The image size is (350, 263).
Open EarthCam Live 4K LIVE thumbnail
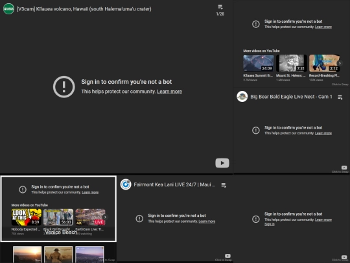90,217
